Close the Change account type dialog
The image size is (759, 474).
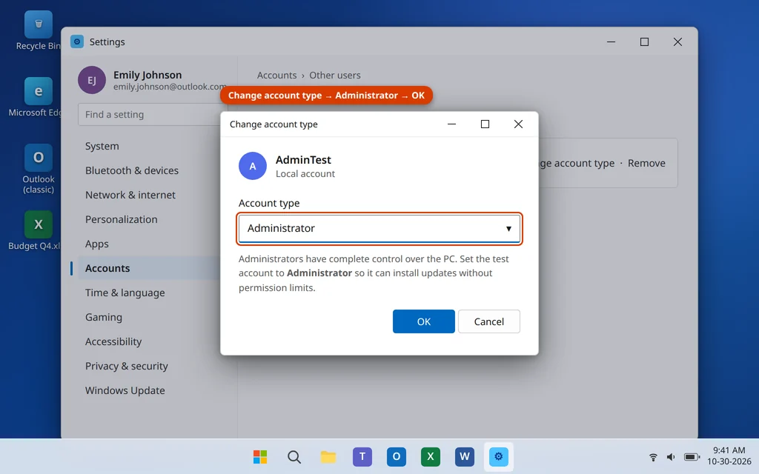coord(518,124)
